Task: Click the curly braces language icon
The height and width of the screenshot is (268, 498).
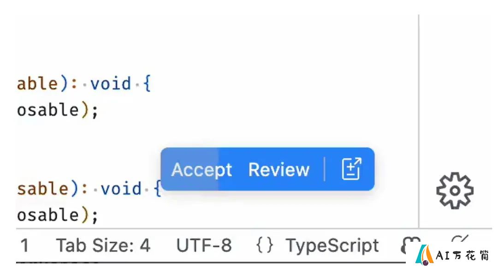Action: (x=265, y=245)
